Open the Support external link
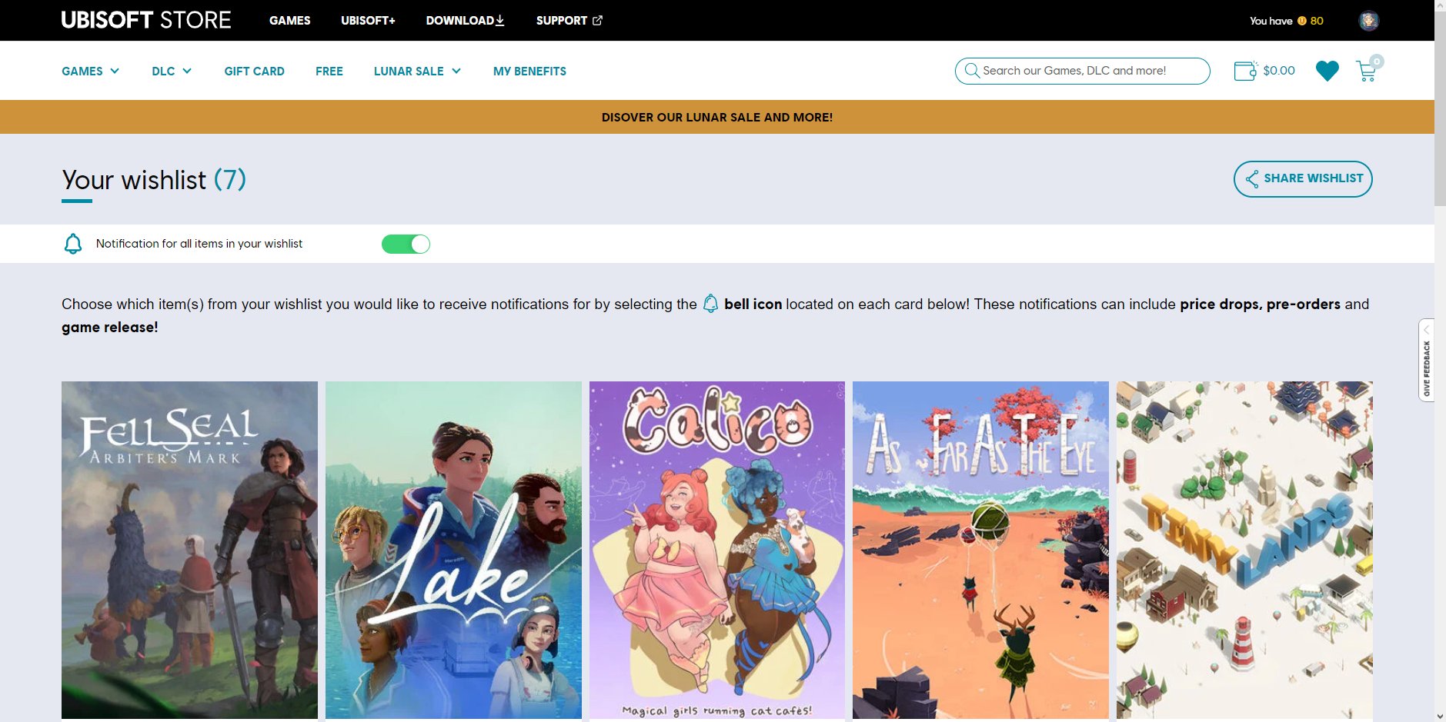1446x722 pixels. pyautogui.click(x=569, y=21)
